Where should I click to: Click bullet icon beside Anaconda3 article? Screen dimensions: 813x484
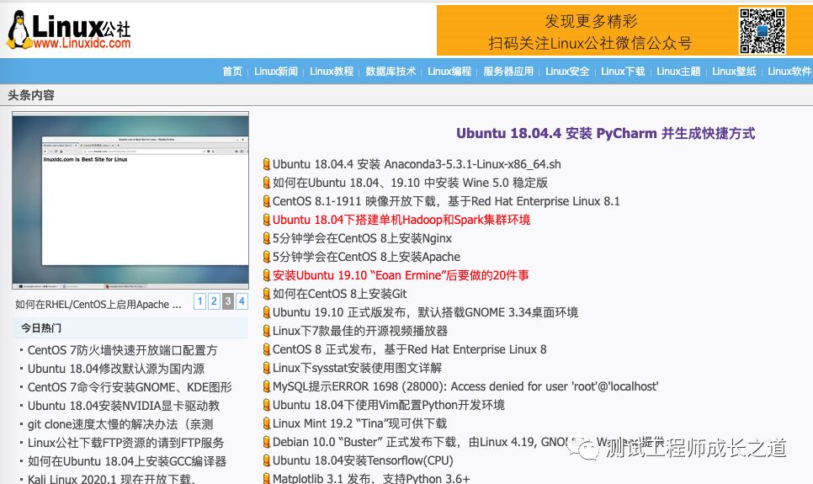(x=267, y=164)
